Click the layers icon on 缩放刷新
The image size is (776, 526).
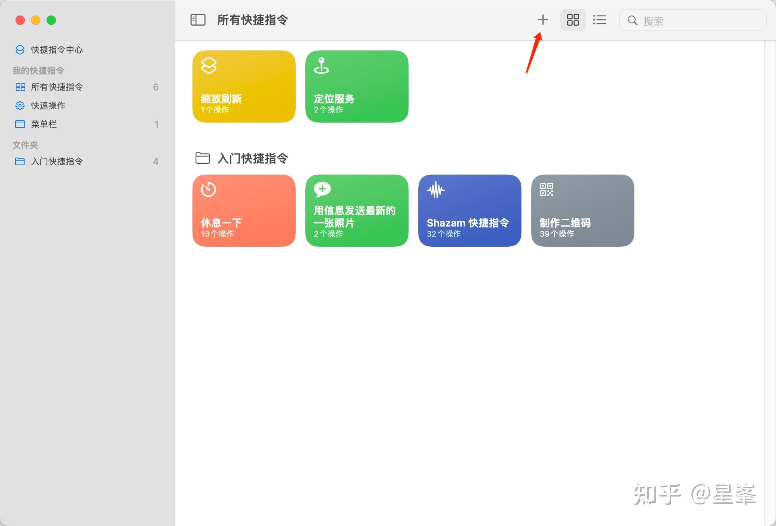point(209,65)
